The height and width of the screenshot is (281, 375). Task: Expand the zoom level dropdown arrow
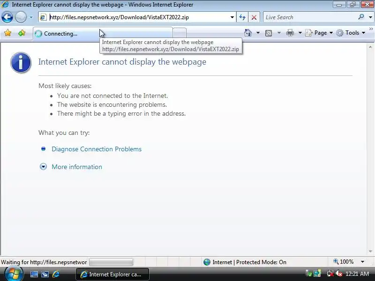pyautogui.click(x=362, y=262)
